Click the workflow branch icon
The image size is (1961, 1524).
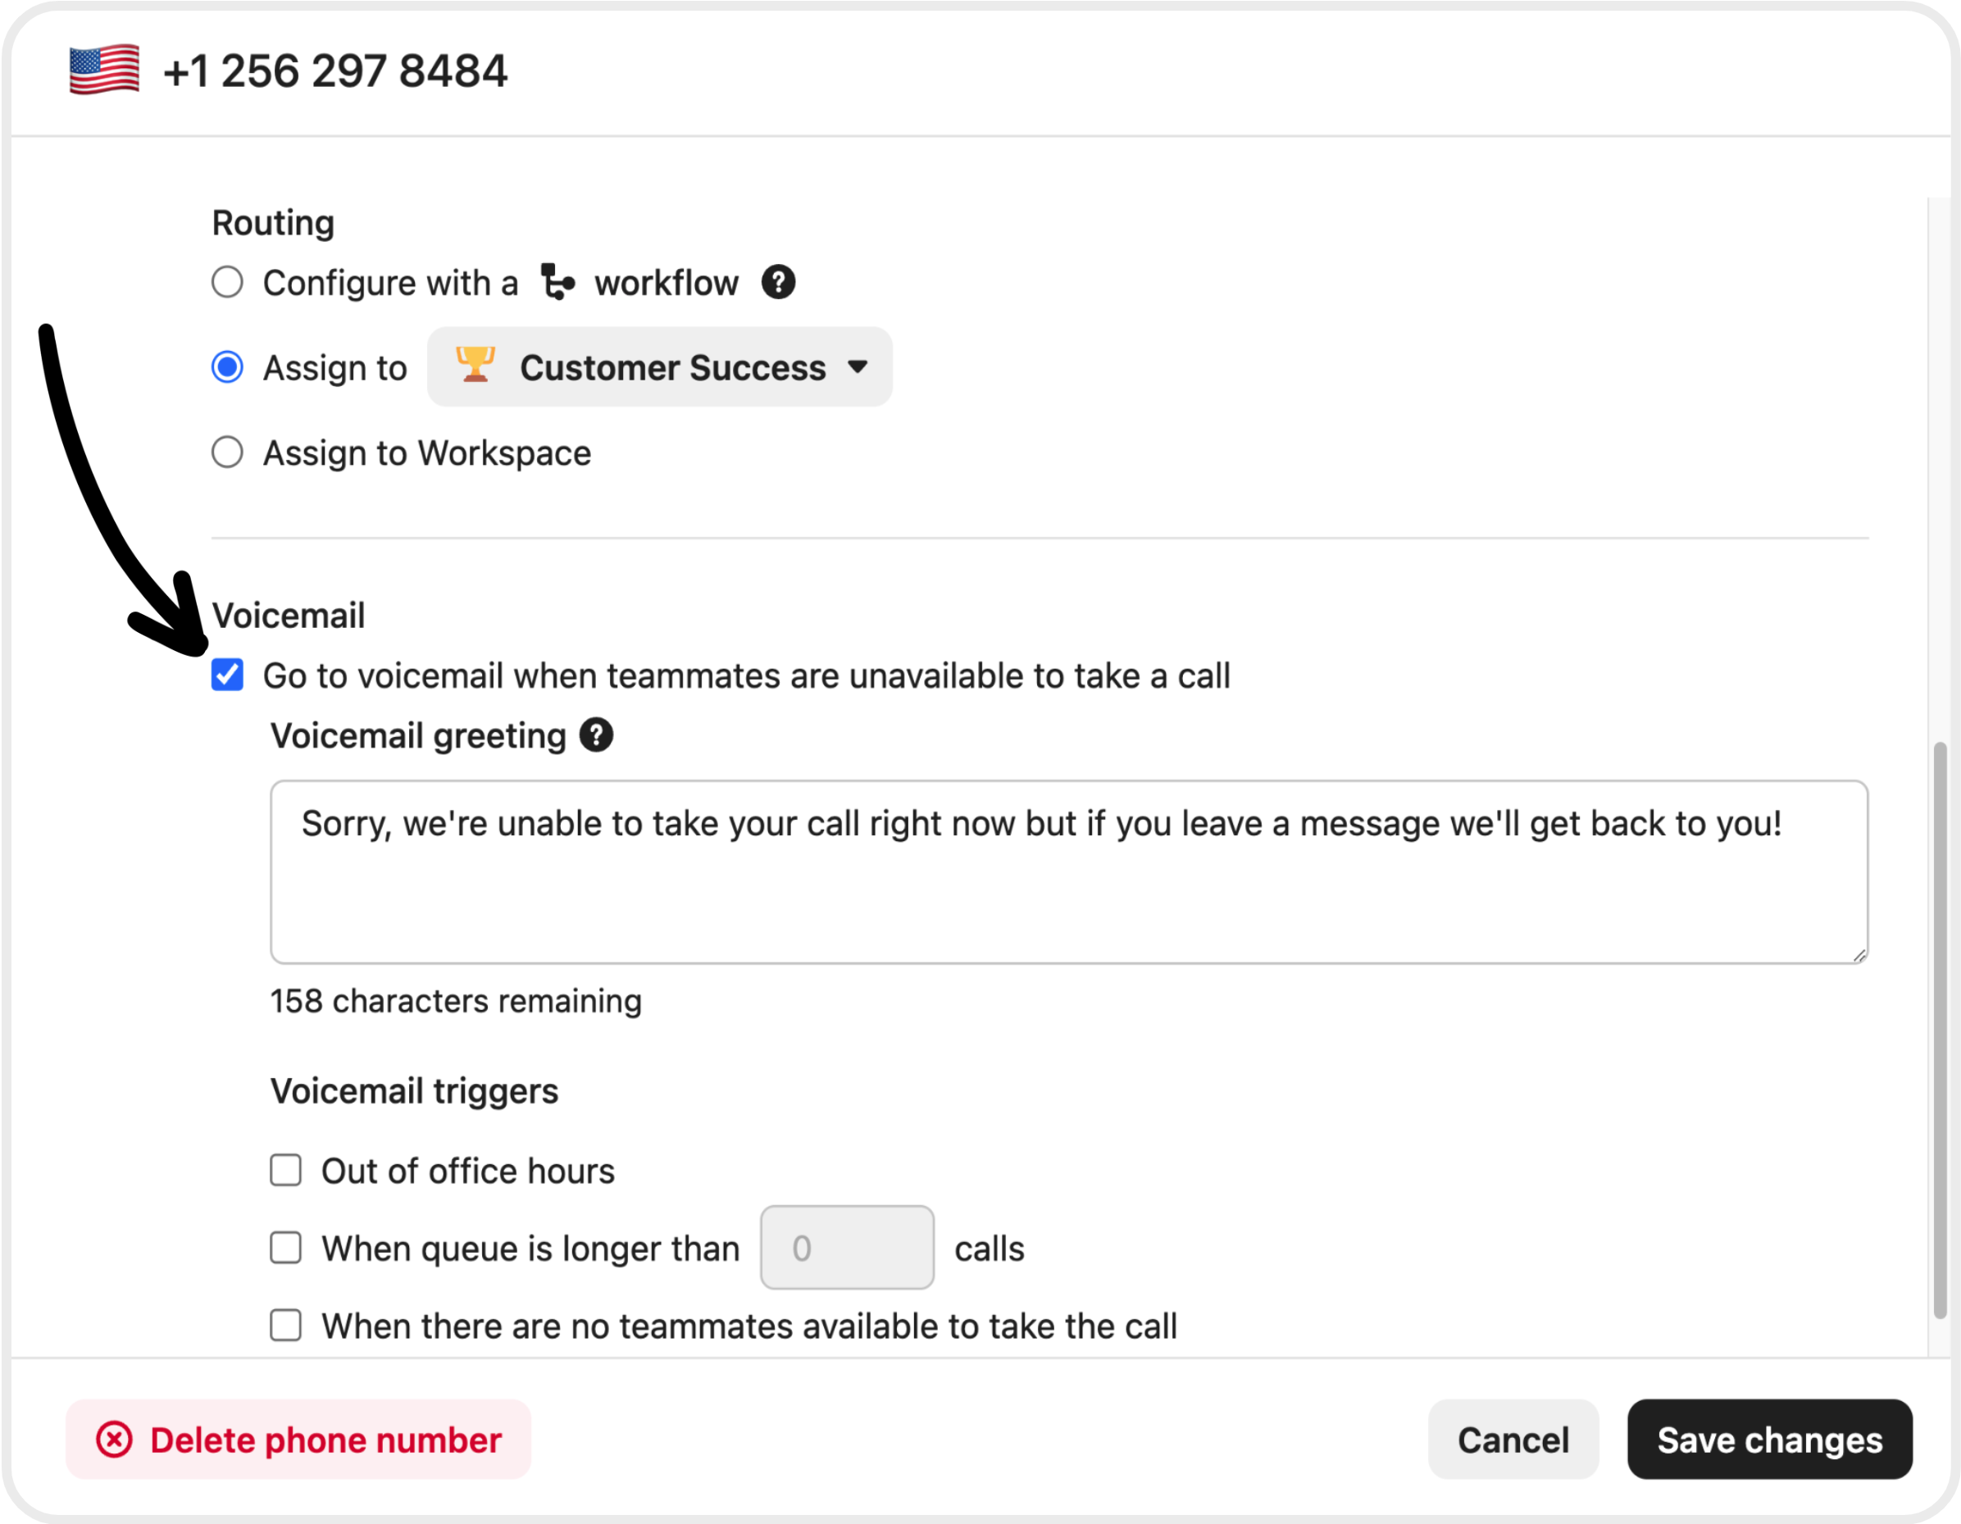pyautogui.click(x=557, y=282)
